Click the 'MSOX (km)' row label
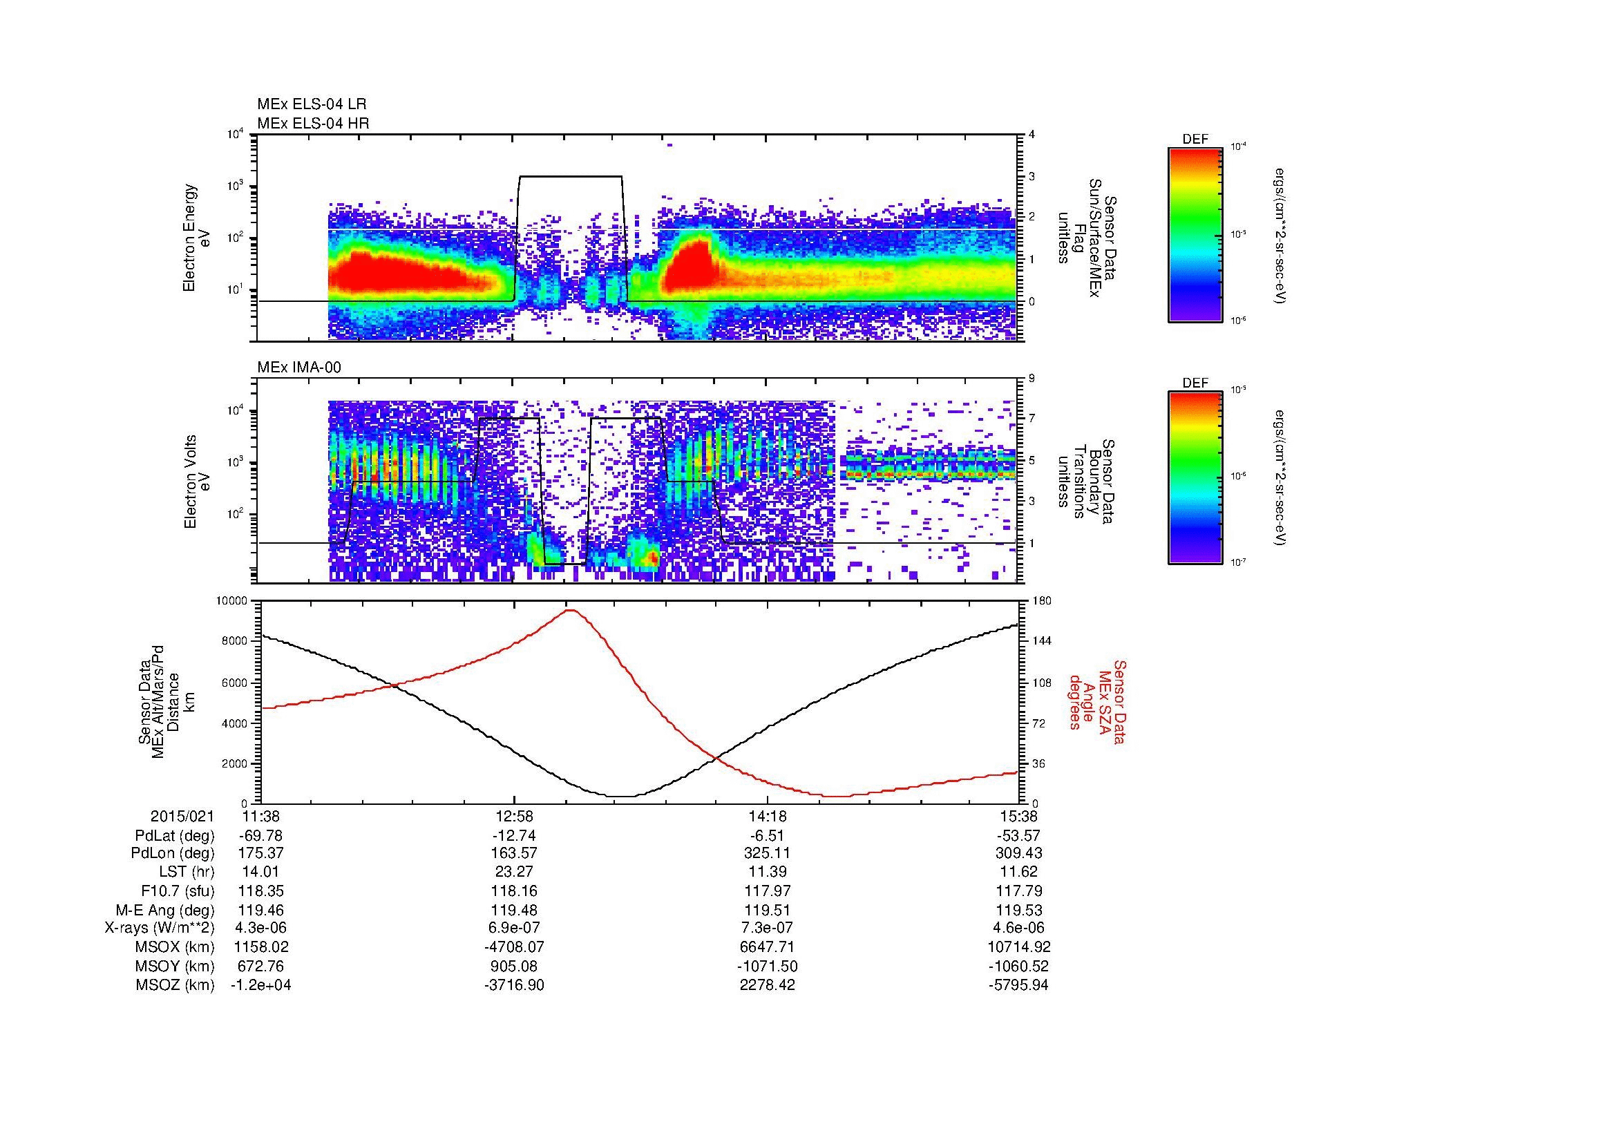Viewport: 1616px width, 1142px height. pos(175,947)
